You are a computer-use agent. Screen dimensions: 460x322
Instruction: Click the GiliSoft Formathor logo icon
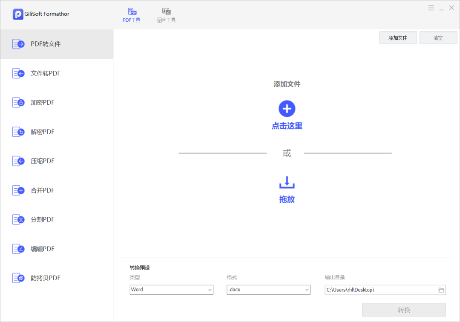pyautogui.click(x=17, y=14)
